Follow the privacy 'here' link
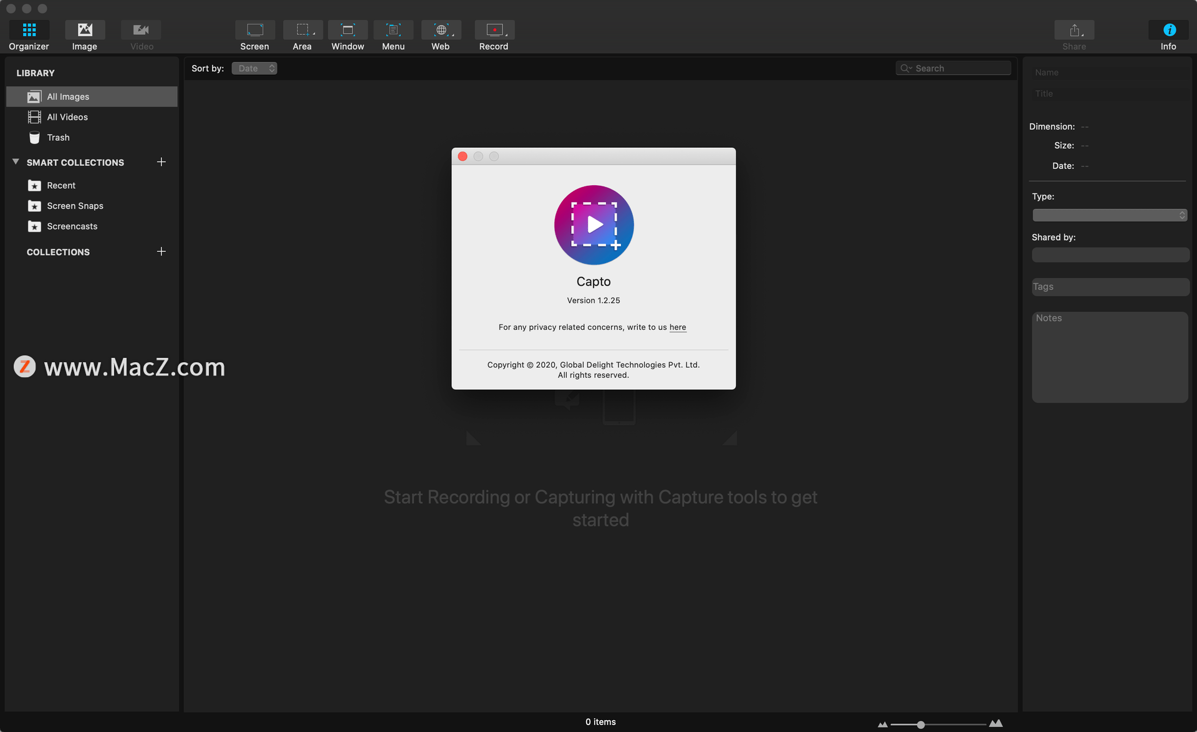The width and height of the screenshot is (1197, 732). coord(678,327)
